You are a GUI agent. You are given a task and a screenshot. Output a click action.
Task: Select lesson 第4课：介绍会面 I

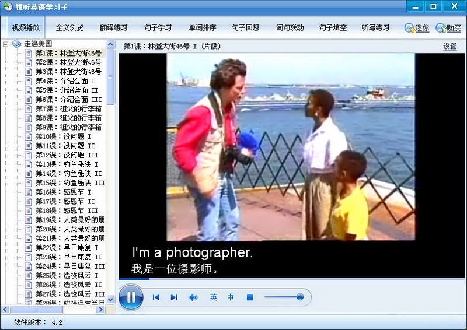pos(65,81)
